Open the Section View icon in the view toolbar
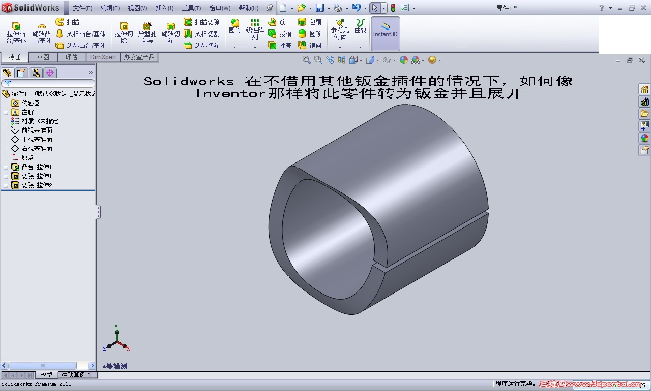This screenshot has height=391, width=651. click(x=342, y=60)
